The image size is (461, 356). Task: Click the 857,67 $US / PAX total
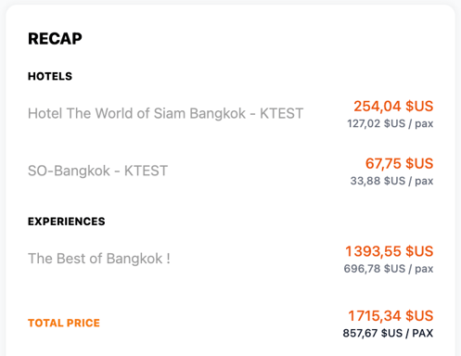point(388,334)
